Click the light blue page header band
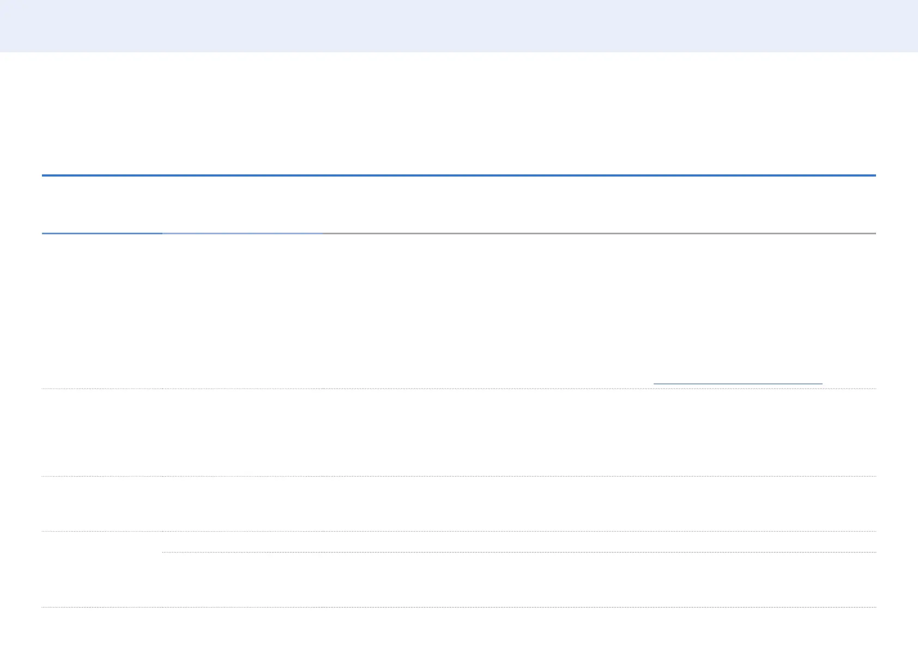The height and width of the screenshot is (649, 918). click(459, 26)
